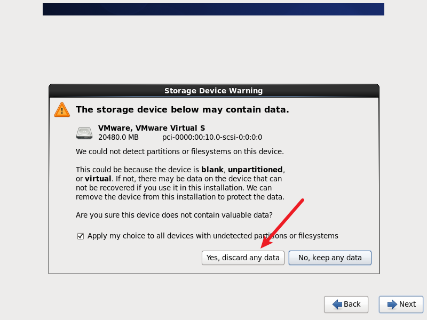
Task: Click the blue left arrow icon on Back
Action: [x=337, y=304]
